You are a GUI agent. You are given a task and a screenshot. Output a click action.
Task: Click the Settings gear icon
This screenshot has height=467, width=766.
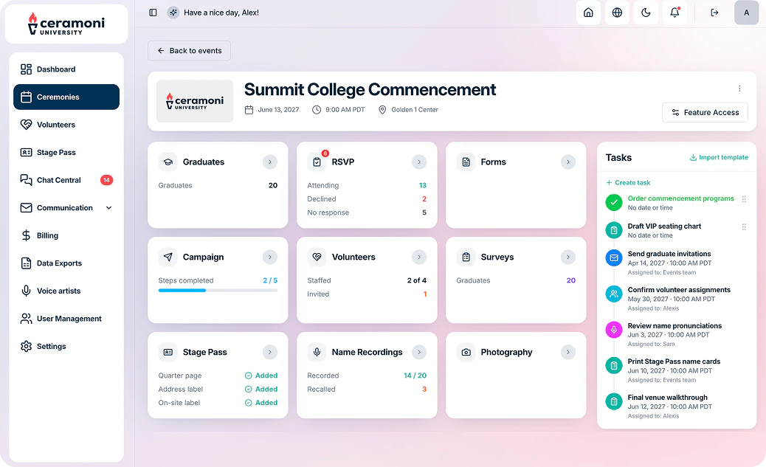(x=26, y=346)
